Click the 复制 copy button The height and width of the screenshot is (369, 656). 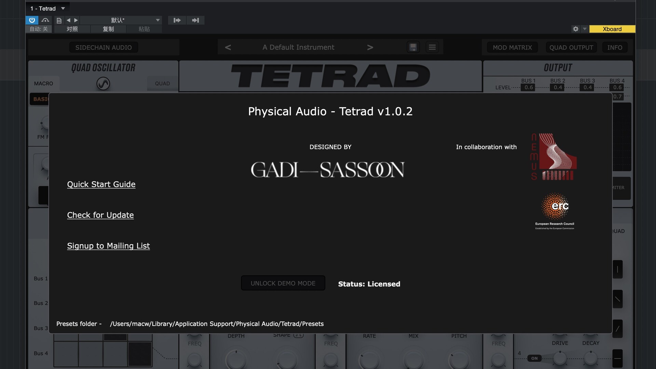(x=108, y=29)
